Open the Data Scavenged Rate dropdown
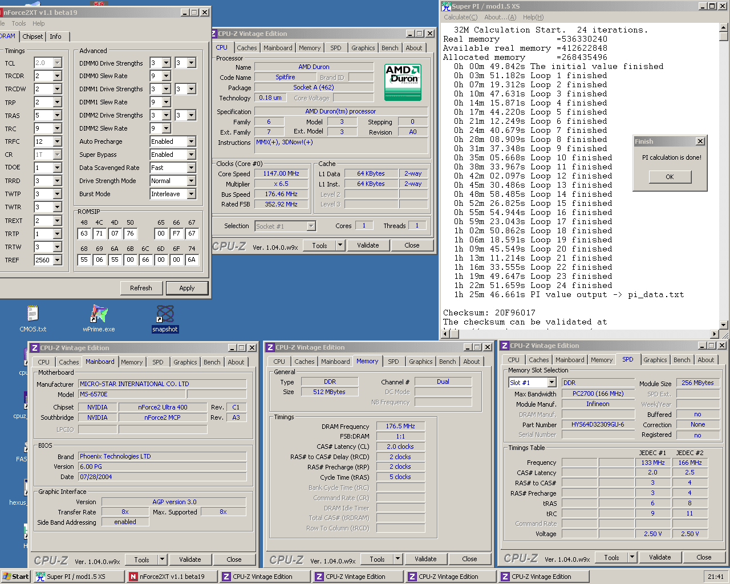 (191, 168)
